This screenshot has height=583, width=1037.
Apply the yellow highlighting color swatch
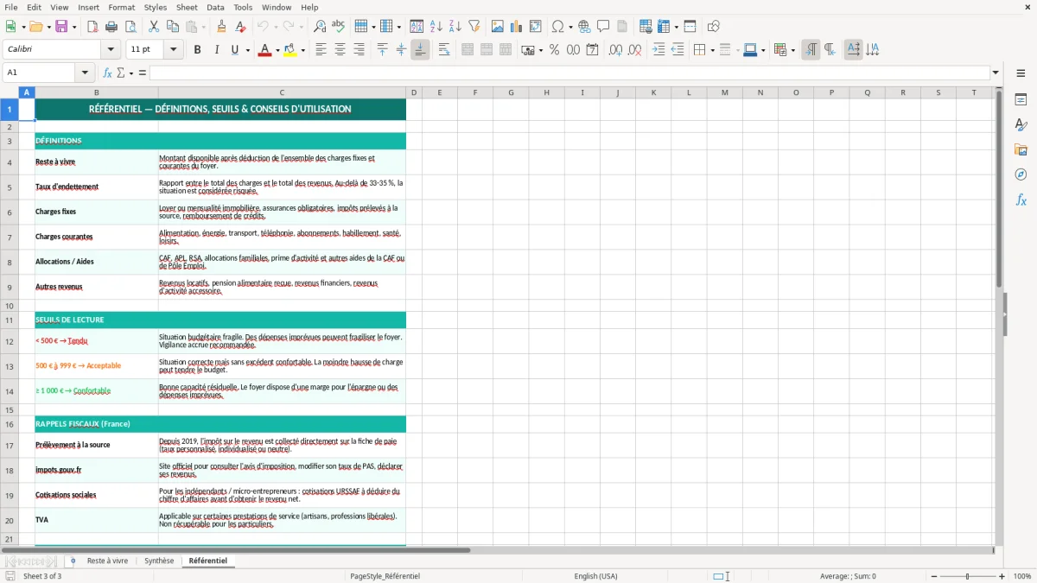point(290,50)
